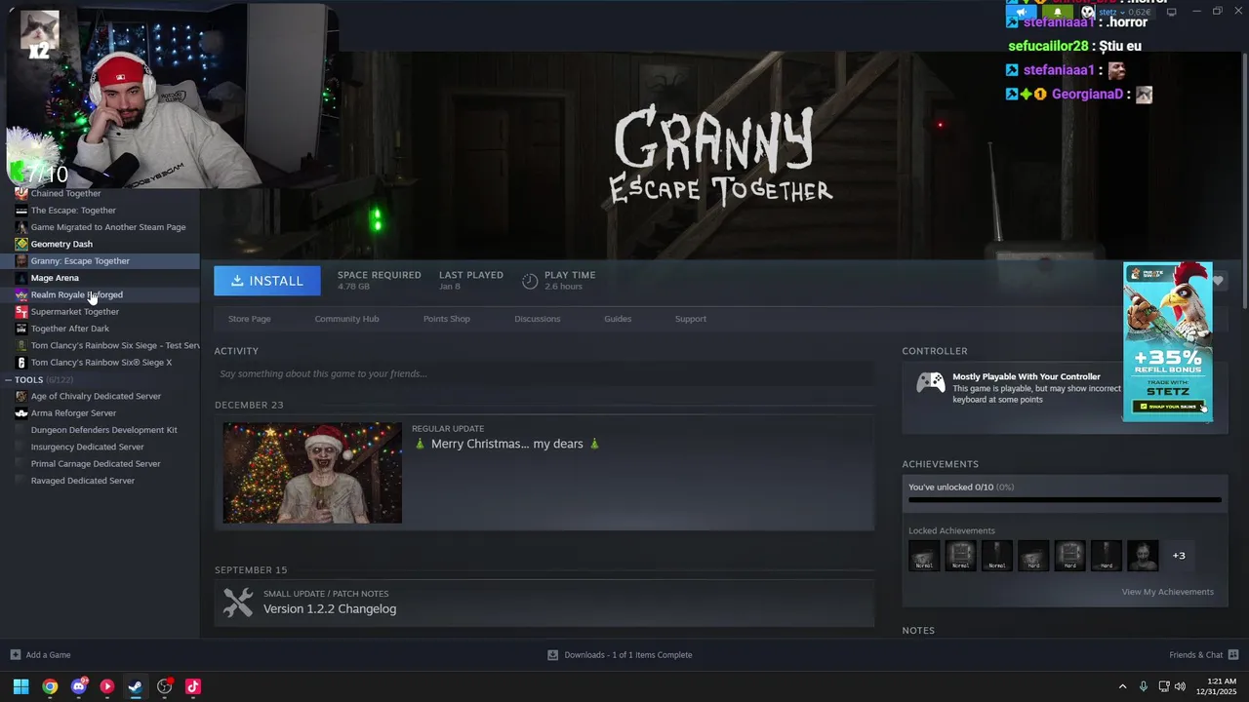1249x702 pixels.
Task: Click the Steam taskbar icon
Action: click(x=136, y=686)
